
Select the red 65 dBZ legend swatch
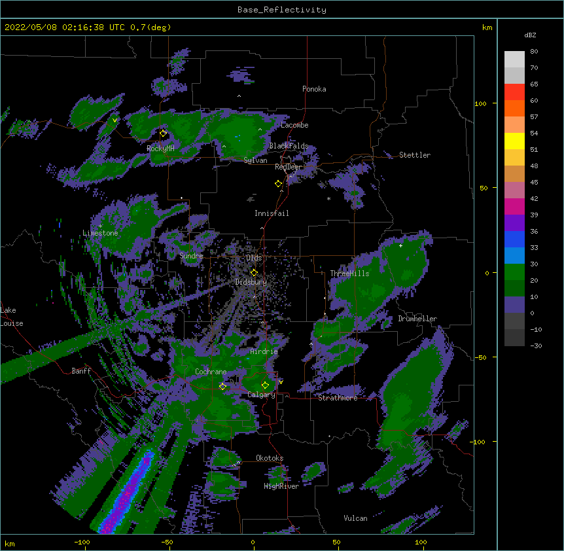[514, 92]
